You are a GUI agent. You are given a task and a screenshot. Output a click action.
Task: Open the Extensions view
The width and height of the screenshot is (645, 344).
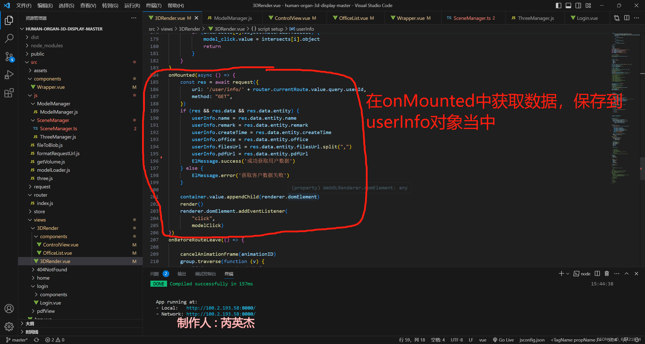click(9, 93)
